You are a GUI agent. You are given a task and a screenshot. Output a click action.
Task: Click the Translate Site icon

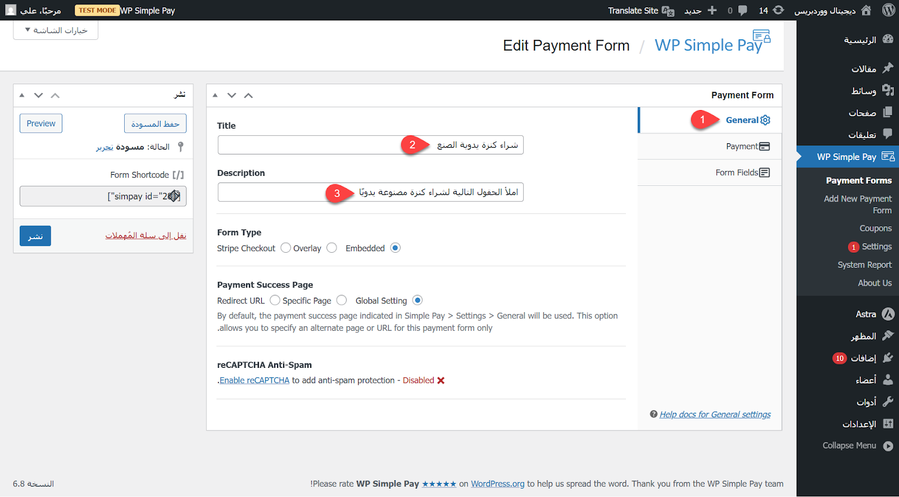(x=668, y=11)
